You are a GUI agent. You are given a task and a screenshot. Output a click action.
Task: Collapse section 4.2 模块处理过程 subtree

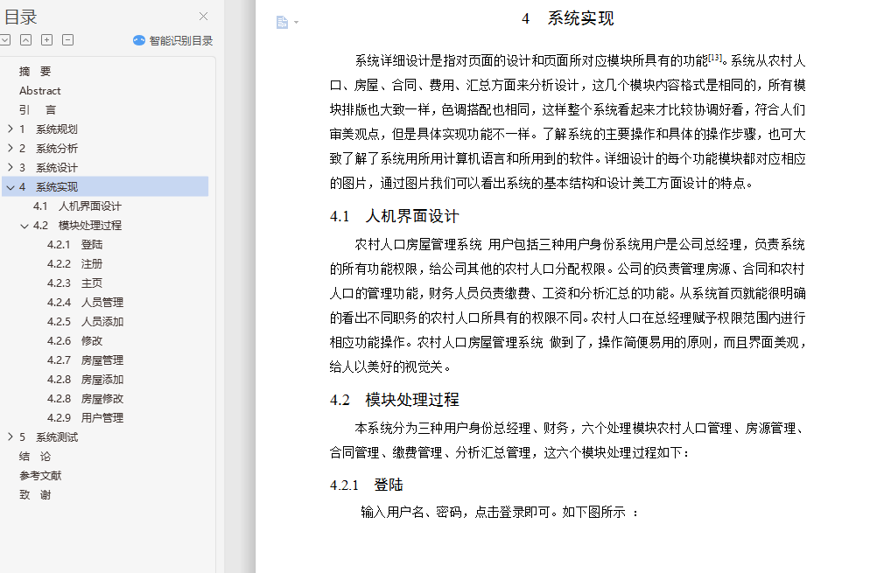click(x=24, y=226)
